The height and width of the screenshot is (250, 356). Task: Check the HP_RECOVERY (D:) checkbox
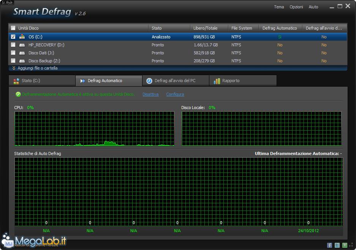[13, 45]
